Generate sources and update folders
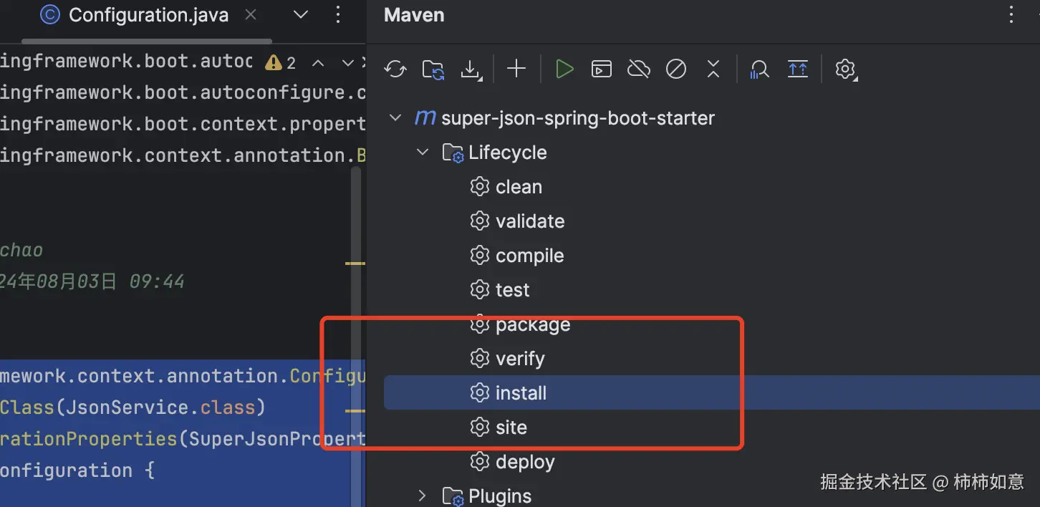This screenshot has width=1040, height=507. [433, 69]
